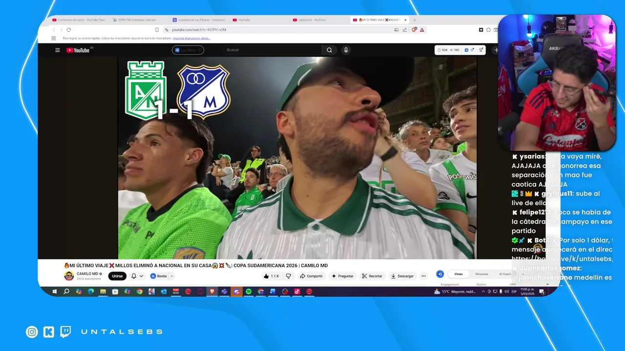Launch Spotify from the taskbar
The height and width of the screenshot is (351, 625).
tap(249, 292)
